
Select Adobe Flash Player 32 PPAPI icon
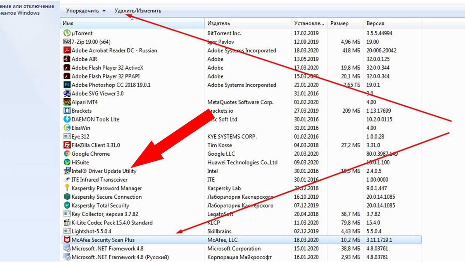(x=67, y=76)
